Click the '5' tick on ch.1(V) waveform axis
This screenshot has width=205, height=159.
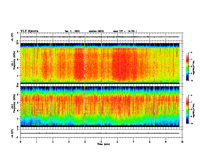(18, 33)
